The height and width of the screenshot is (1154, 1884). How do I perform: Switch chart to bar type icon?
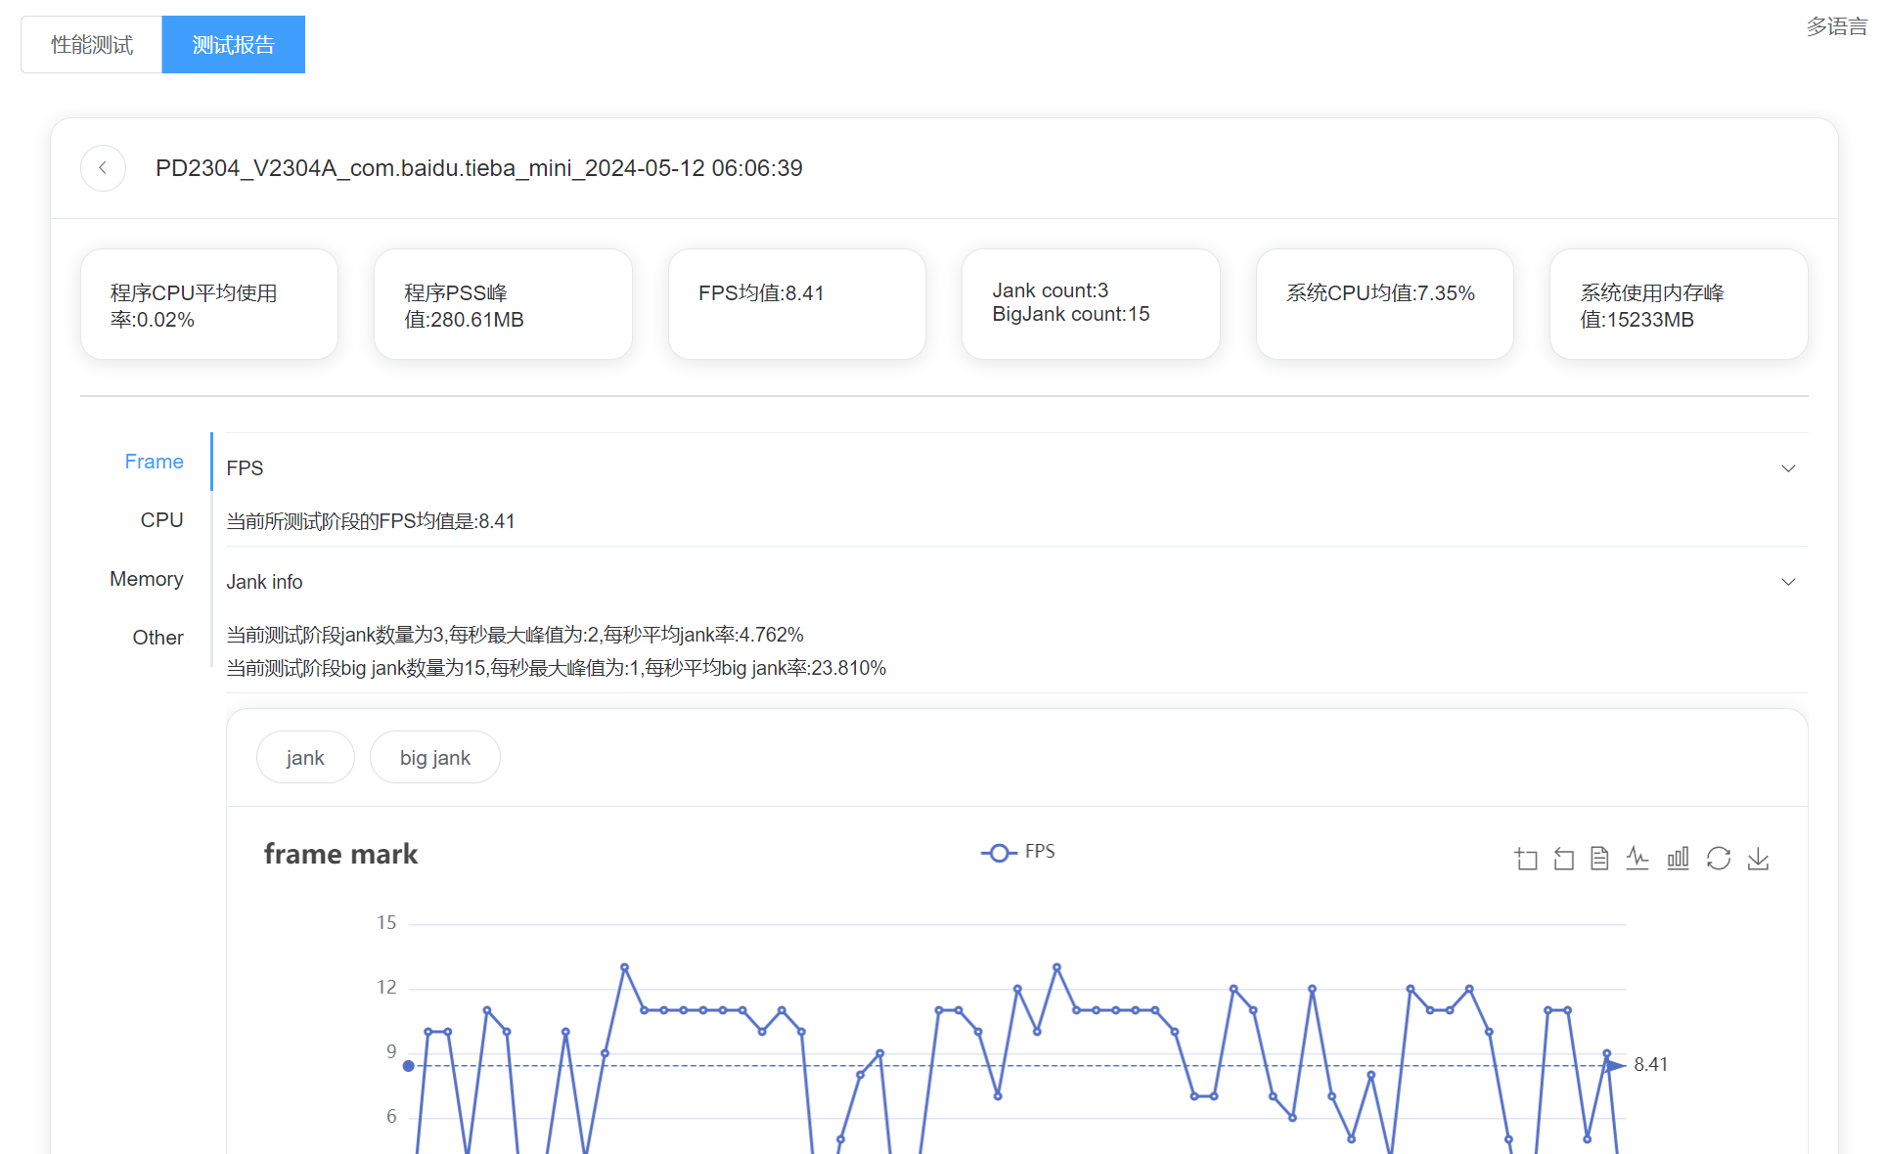1678,859
